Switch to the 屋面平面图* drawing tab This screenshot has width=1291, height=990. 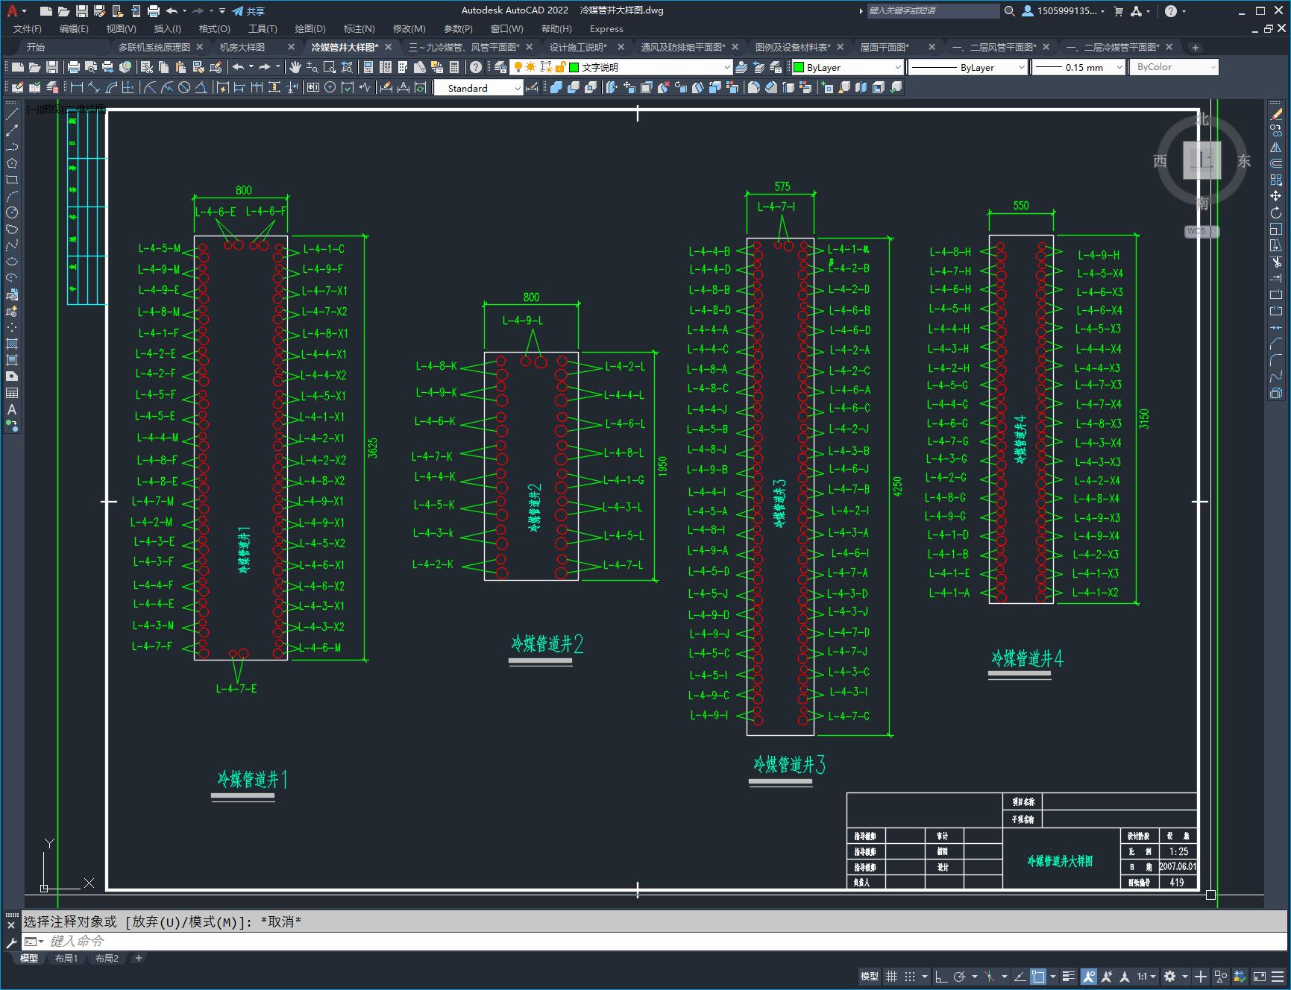point(885,47)
